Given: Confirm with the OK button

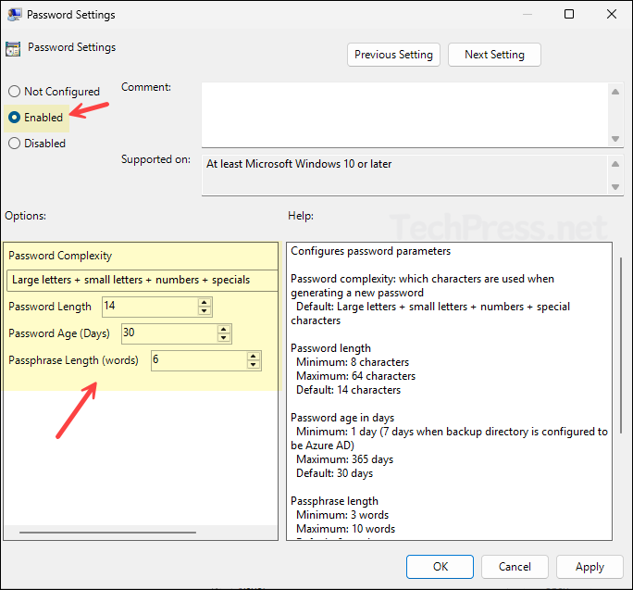Looking at the screenshot, I should [x=440, y=567].
